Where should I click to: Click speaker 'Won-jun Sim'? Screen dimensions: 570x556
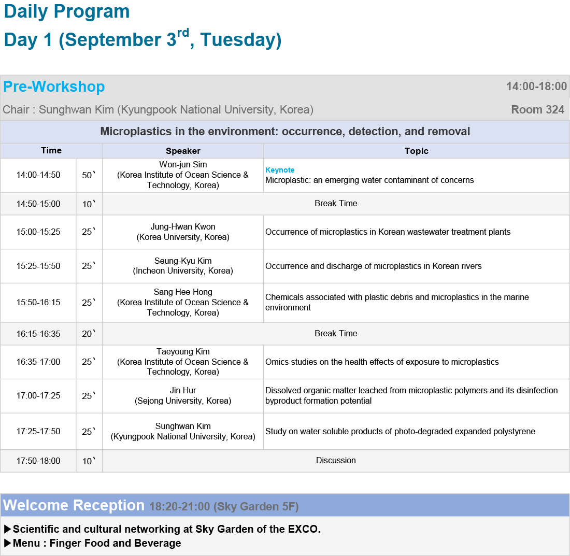point(183,164)
